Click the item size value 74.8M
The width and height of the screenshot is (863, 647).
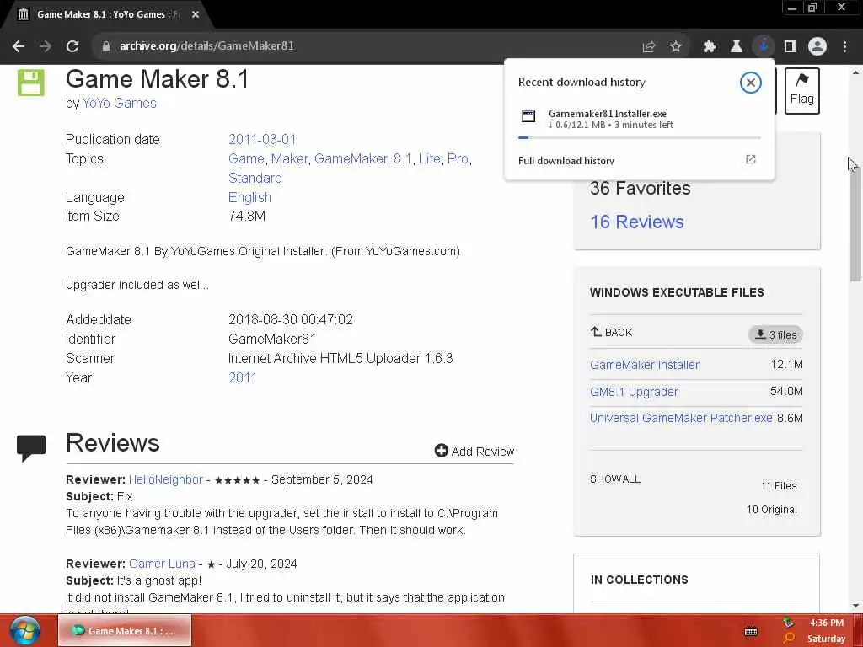[x=247, y=217]
